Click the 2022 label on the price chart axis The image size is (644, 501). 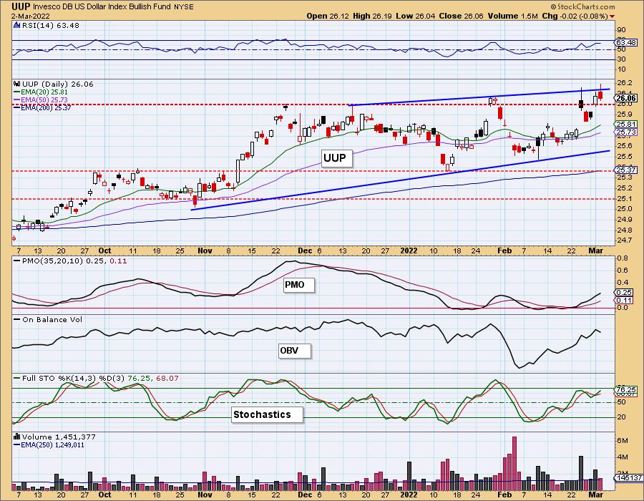coord(409,250)
